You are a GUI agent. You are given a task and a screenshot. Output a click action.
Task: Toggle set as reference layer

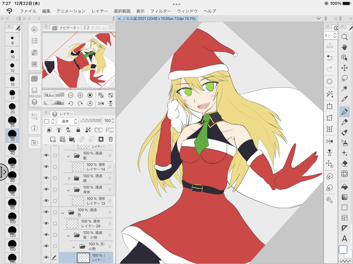coord(59,130)
